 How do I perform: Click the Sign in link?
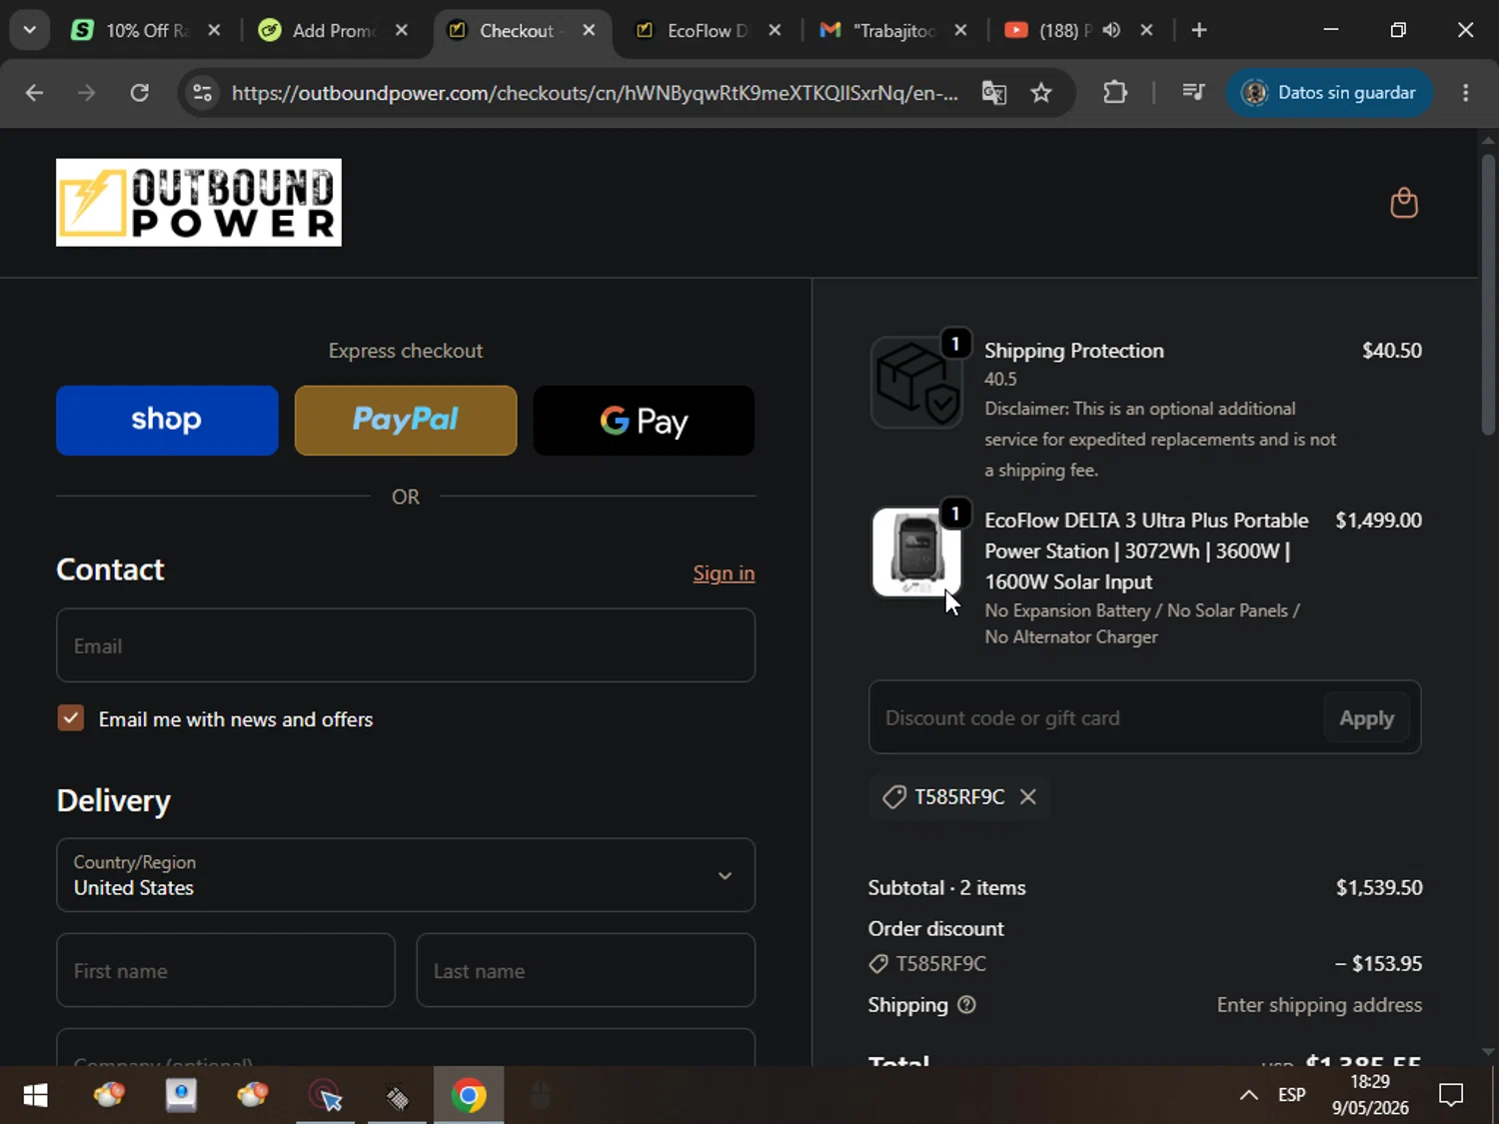(x=724, y=573)
